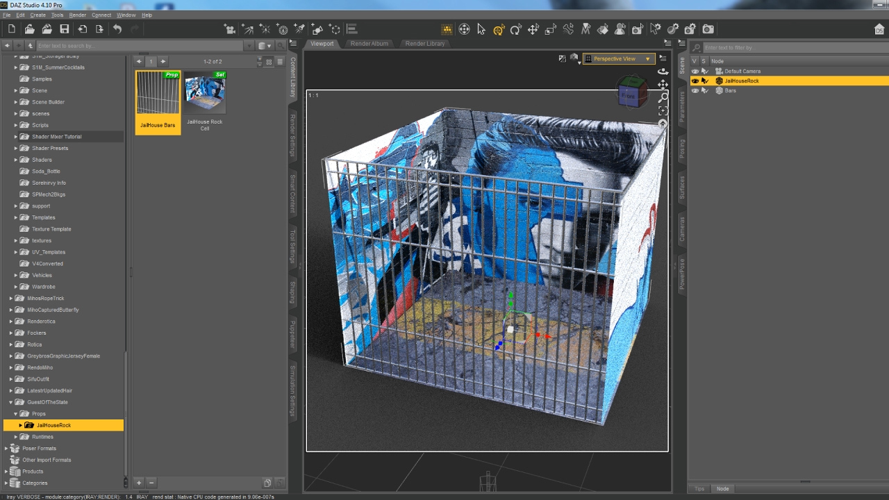Toggle visibility of Bars node
The width and height of the screenshot is (889, 500).
tap(695, 90)
